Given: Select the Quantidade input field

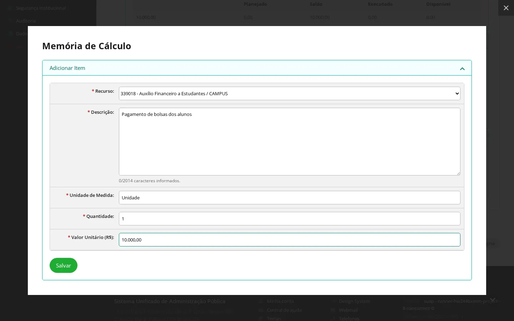Looking at the screenshot, I should (289, 219).
